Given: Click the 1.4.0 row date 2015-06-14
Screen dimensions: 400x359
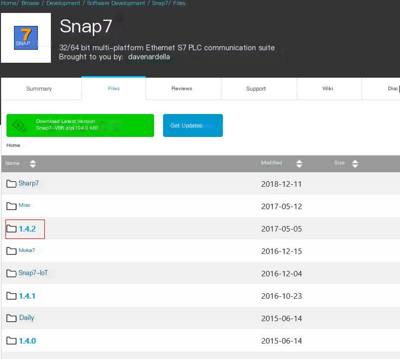Looking at the screenshot, I should (281, 341).
